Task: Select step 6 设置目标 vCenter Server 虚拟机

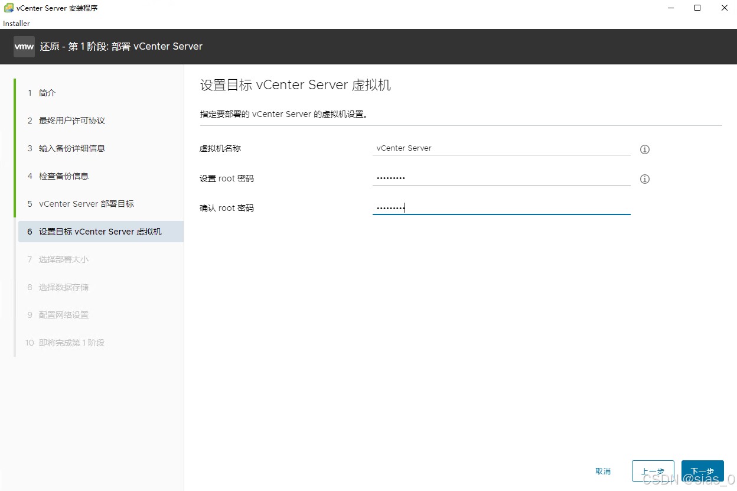Action: [x=100, y=232]
